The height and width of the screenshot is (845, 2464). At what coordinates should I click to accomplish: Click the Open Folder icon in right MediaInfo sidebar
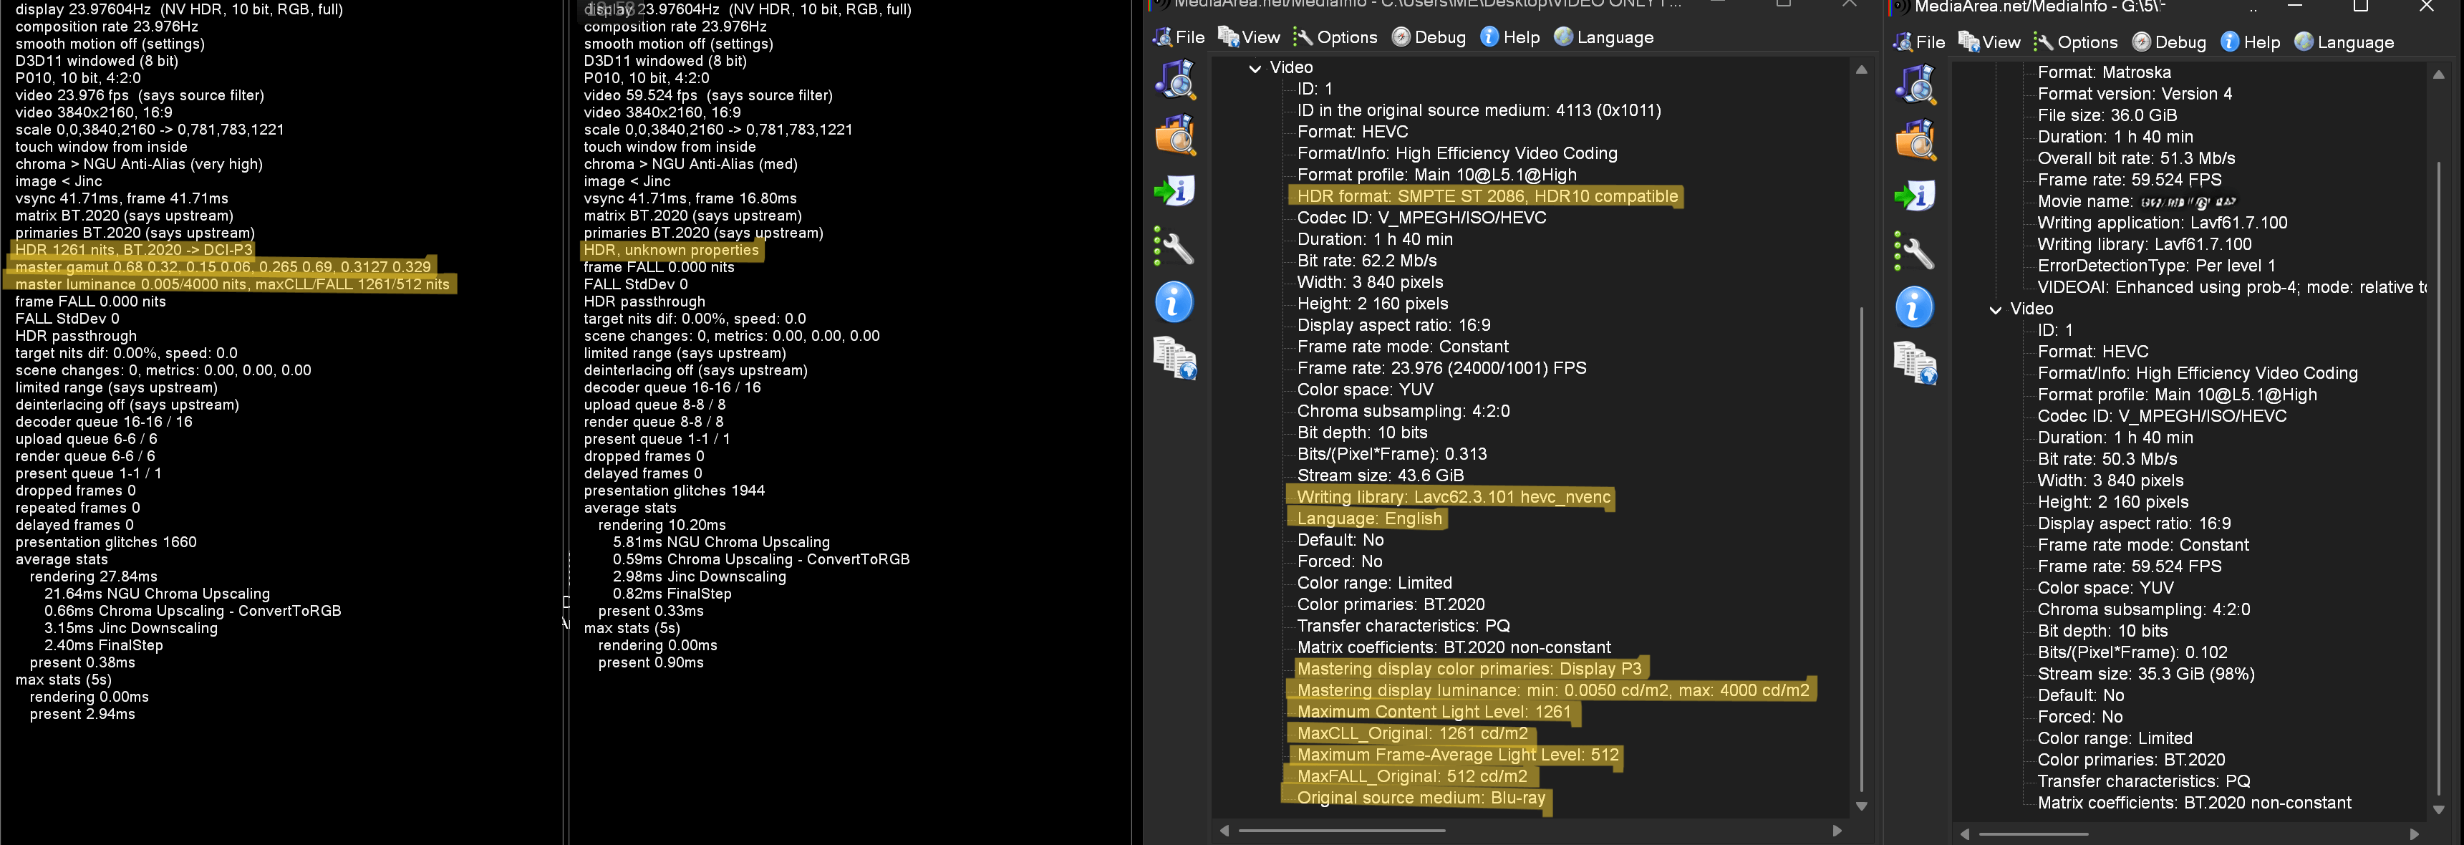coord(1915,140)
